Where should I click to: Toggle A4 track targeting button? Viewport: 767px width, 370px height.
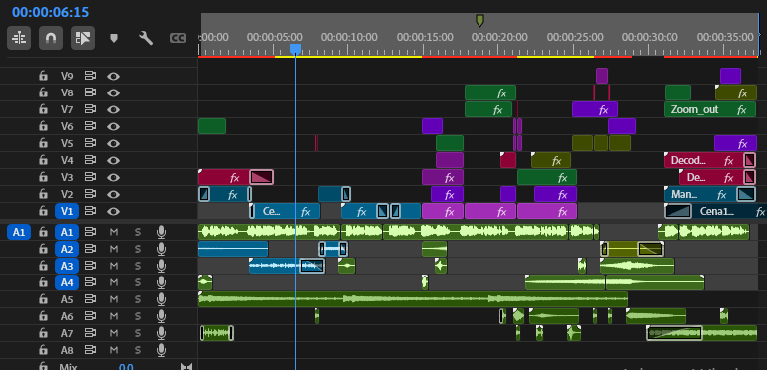(67, 282)
